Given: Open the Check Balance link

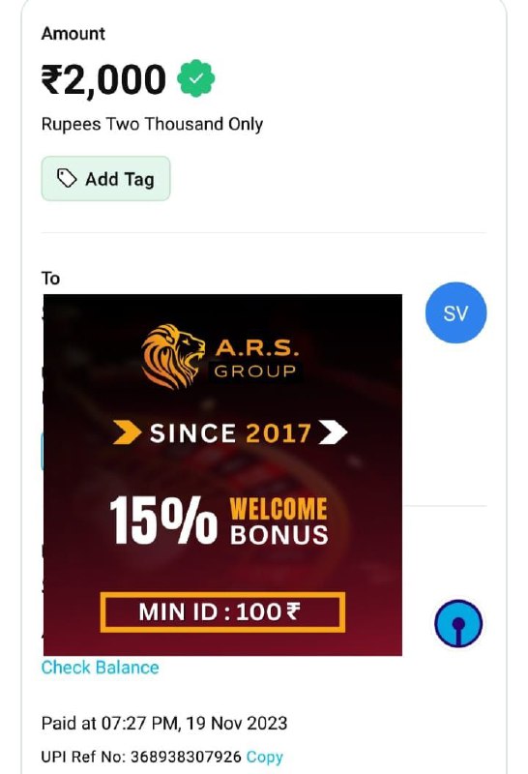Looking at the screenshot, I should click(101, 668).
